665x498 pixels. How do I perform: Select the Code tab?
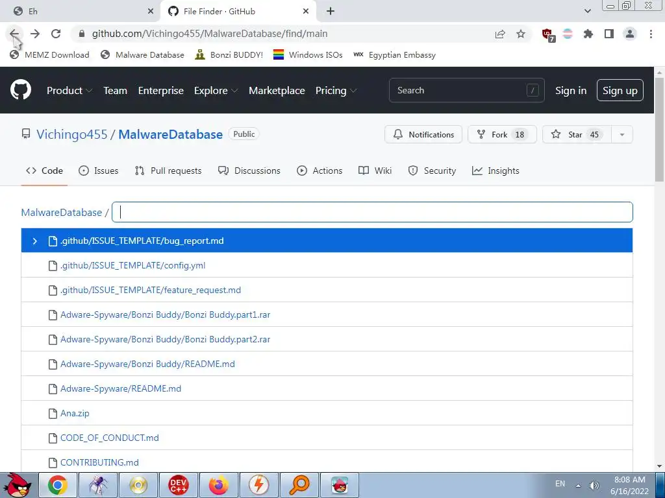pos(44,171)
